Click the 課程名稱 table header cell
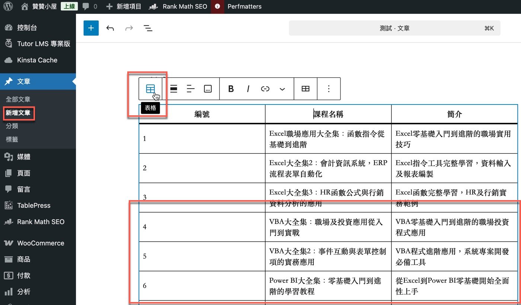 tap(328, 114)
